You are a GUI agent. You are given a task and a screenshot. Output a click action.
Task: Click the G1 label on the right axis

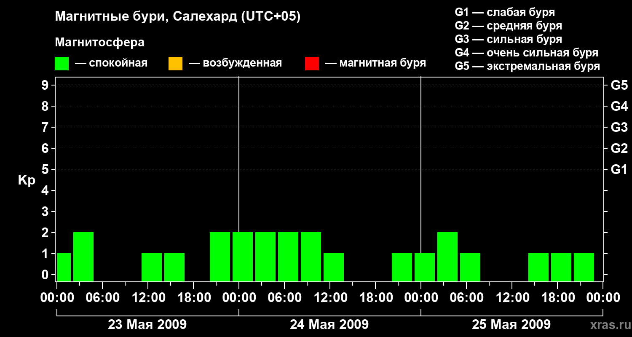(x=619, y=169)
